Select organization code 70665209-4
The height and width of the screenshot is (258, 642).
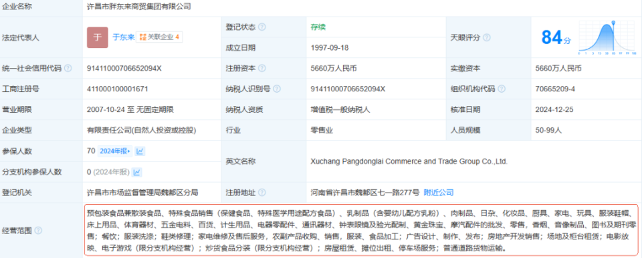click(x=555, y=89)
